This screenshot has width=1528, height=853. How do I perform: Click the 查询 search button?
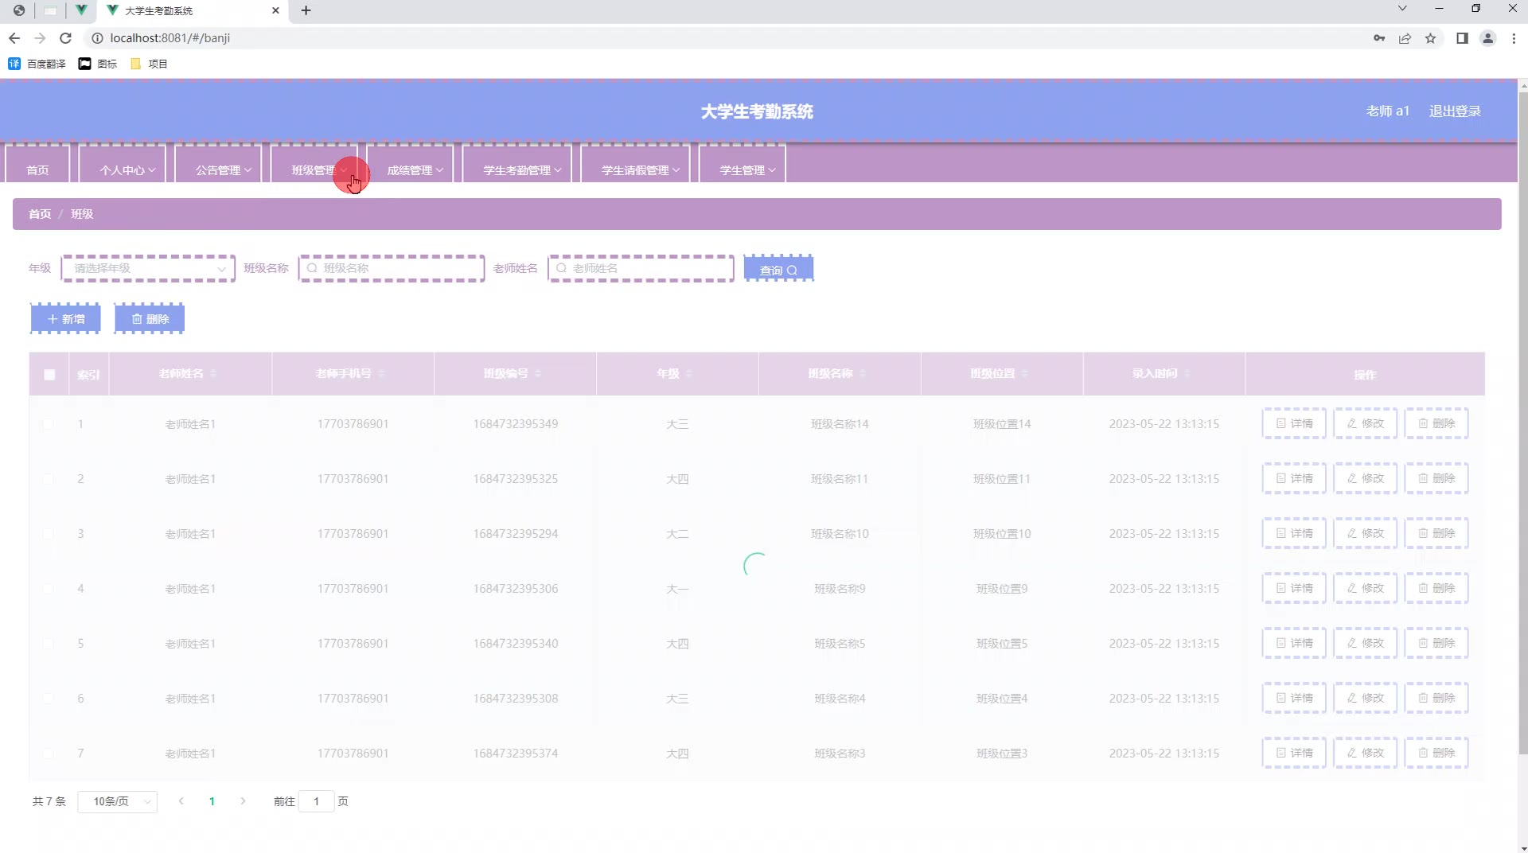tap(778, 269)
